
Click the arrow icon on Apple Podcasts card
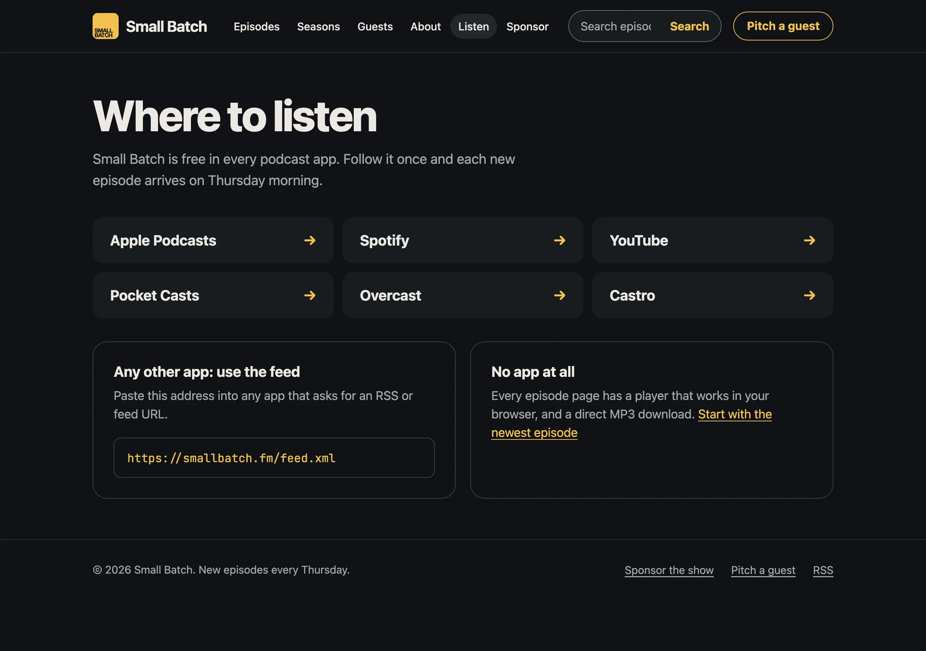[x=310, y=241]
